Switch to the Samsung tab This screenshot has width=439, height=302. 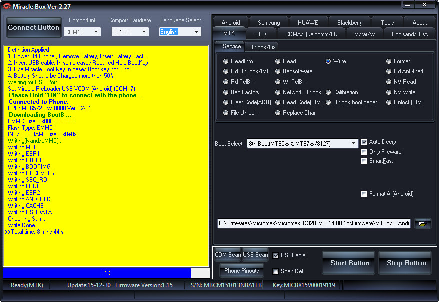pos(269,22)
